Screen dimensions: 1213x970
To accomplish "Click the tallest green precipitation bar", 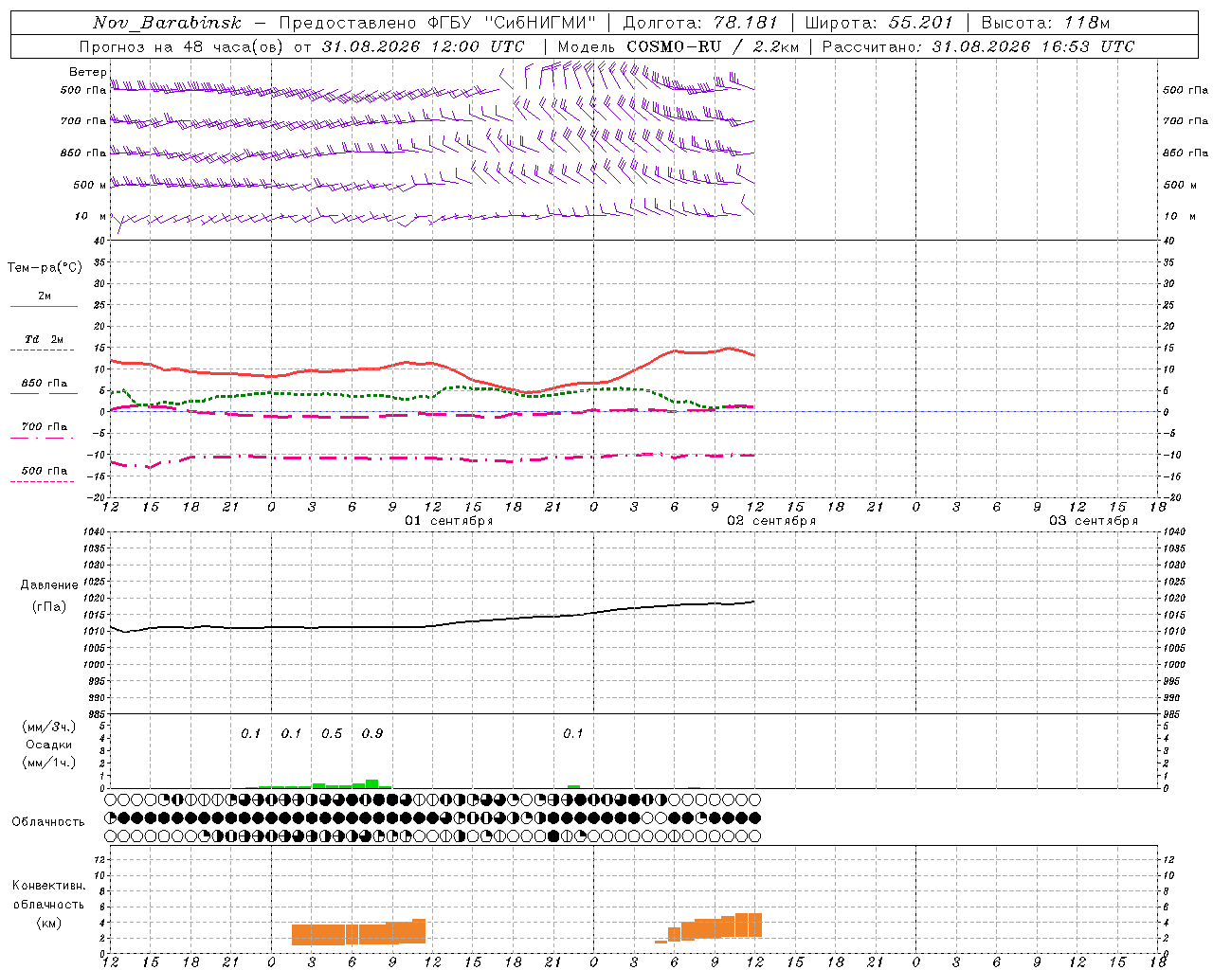I will [372, 783].
